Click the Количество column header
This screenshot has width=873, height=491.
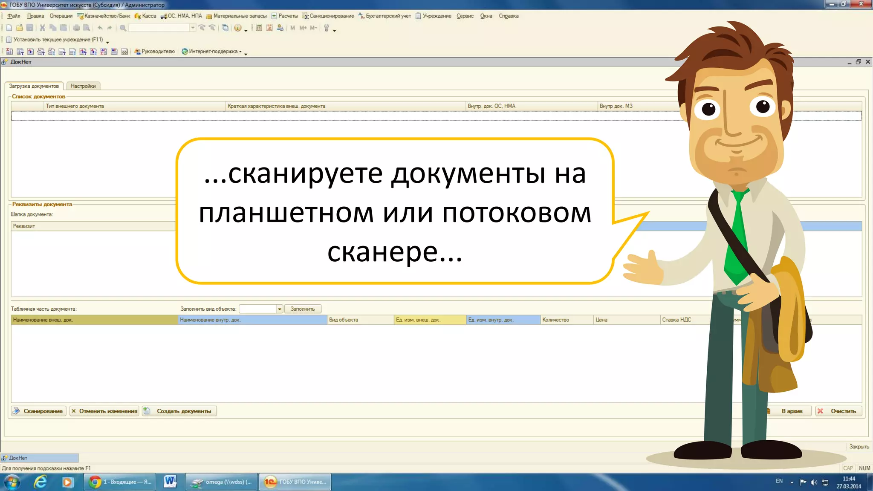point(567,320)
